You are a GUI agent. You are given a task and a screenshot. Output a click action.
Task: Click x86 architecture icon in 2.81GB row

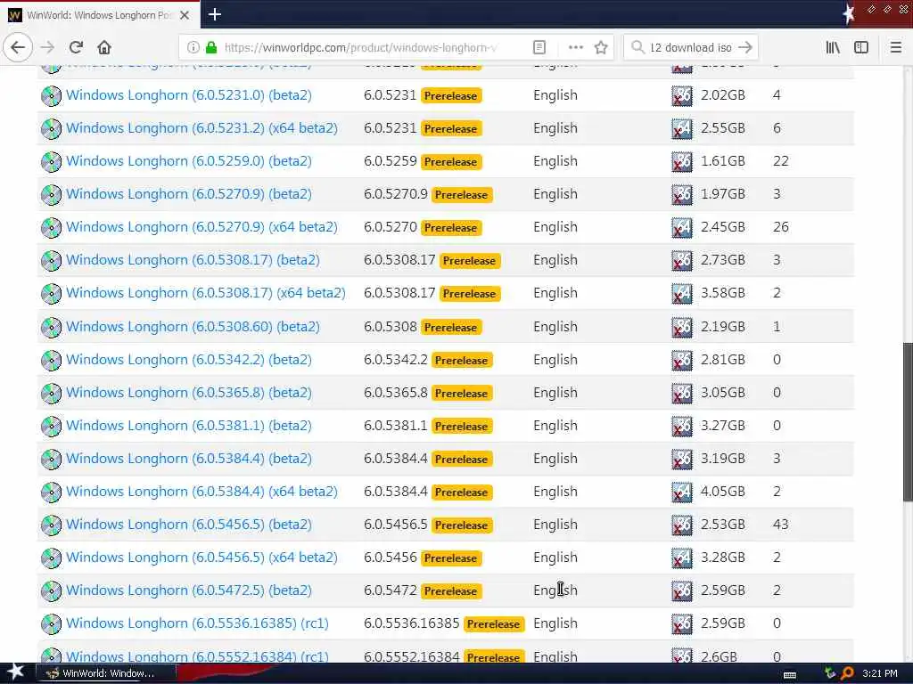(682, 361)
